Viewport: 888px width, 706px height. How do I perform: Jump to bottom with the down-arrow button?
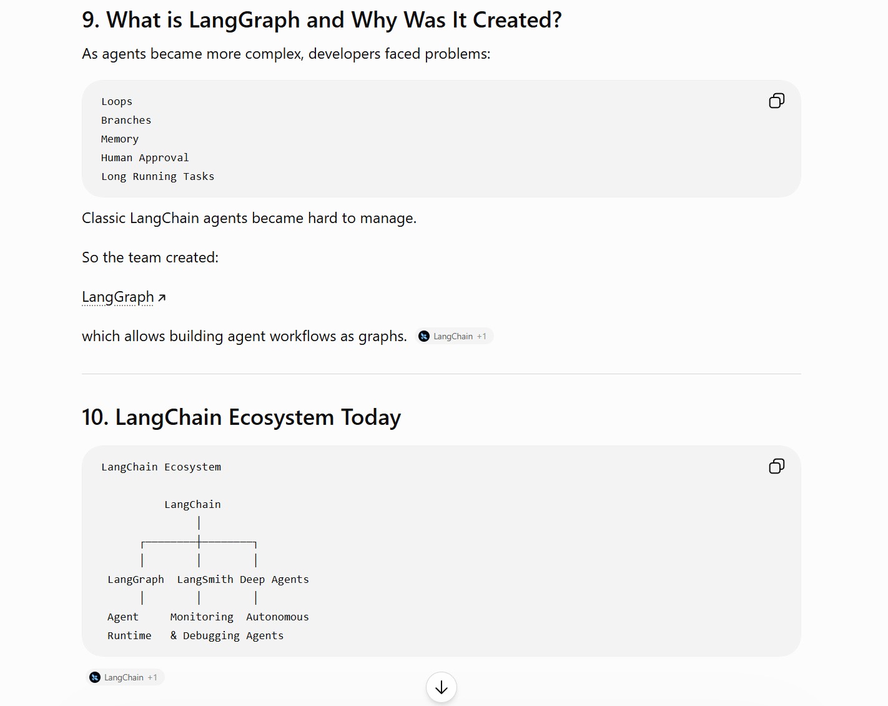point(442,687)
